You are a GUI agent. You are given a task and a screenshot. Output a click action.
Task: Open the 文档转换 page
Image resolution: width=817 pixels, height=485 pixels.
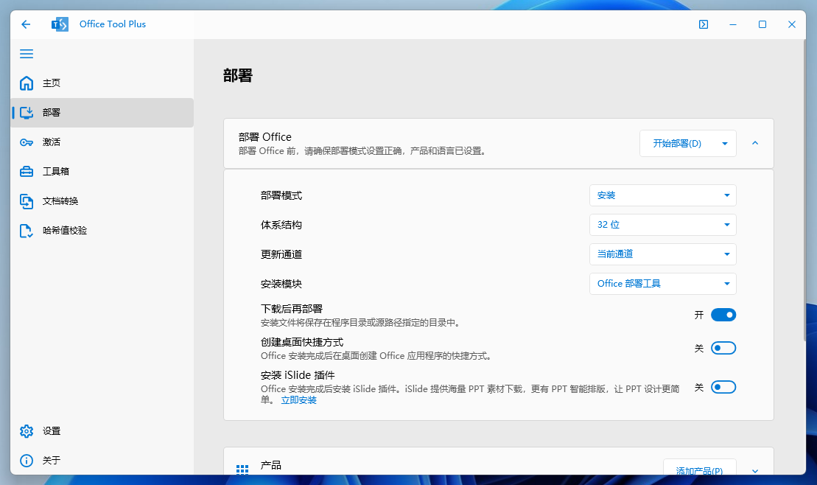(102, 200)
